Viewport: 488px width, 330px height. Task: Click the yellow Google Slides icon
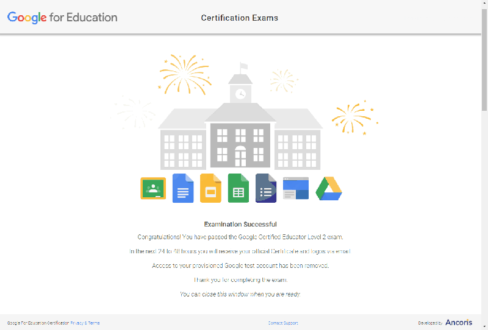(210, 188)
